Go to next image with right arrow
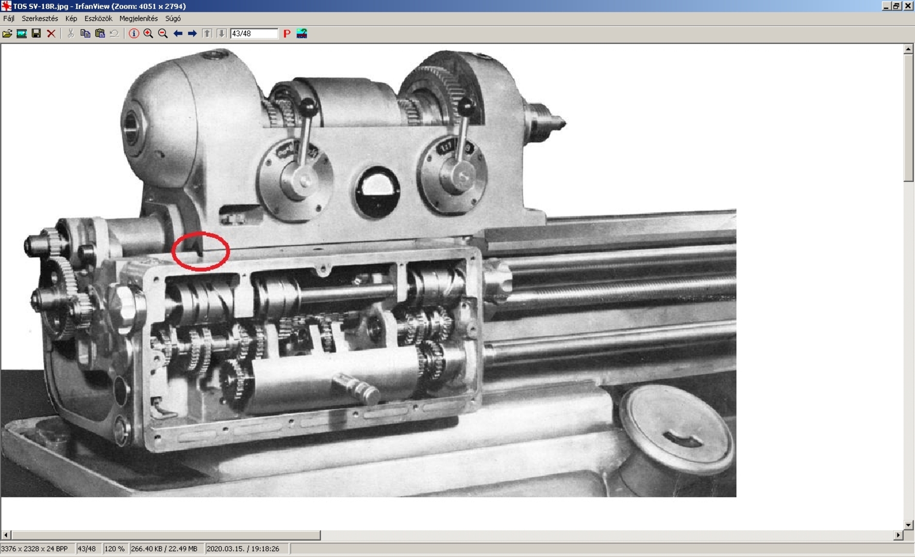Image resolution: width=915 pixels, height=557 pixels. pos(192,34)
